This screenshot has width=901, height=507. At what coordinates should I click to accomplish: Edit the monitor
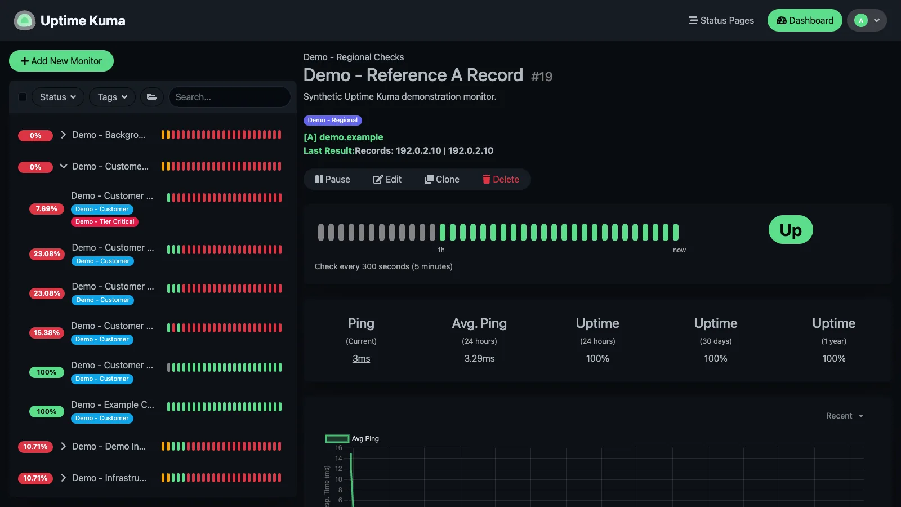click(x=387, y=179)
